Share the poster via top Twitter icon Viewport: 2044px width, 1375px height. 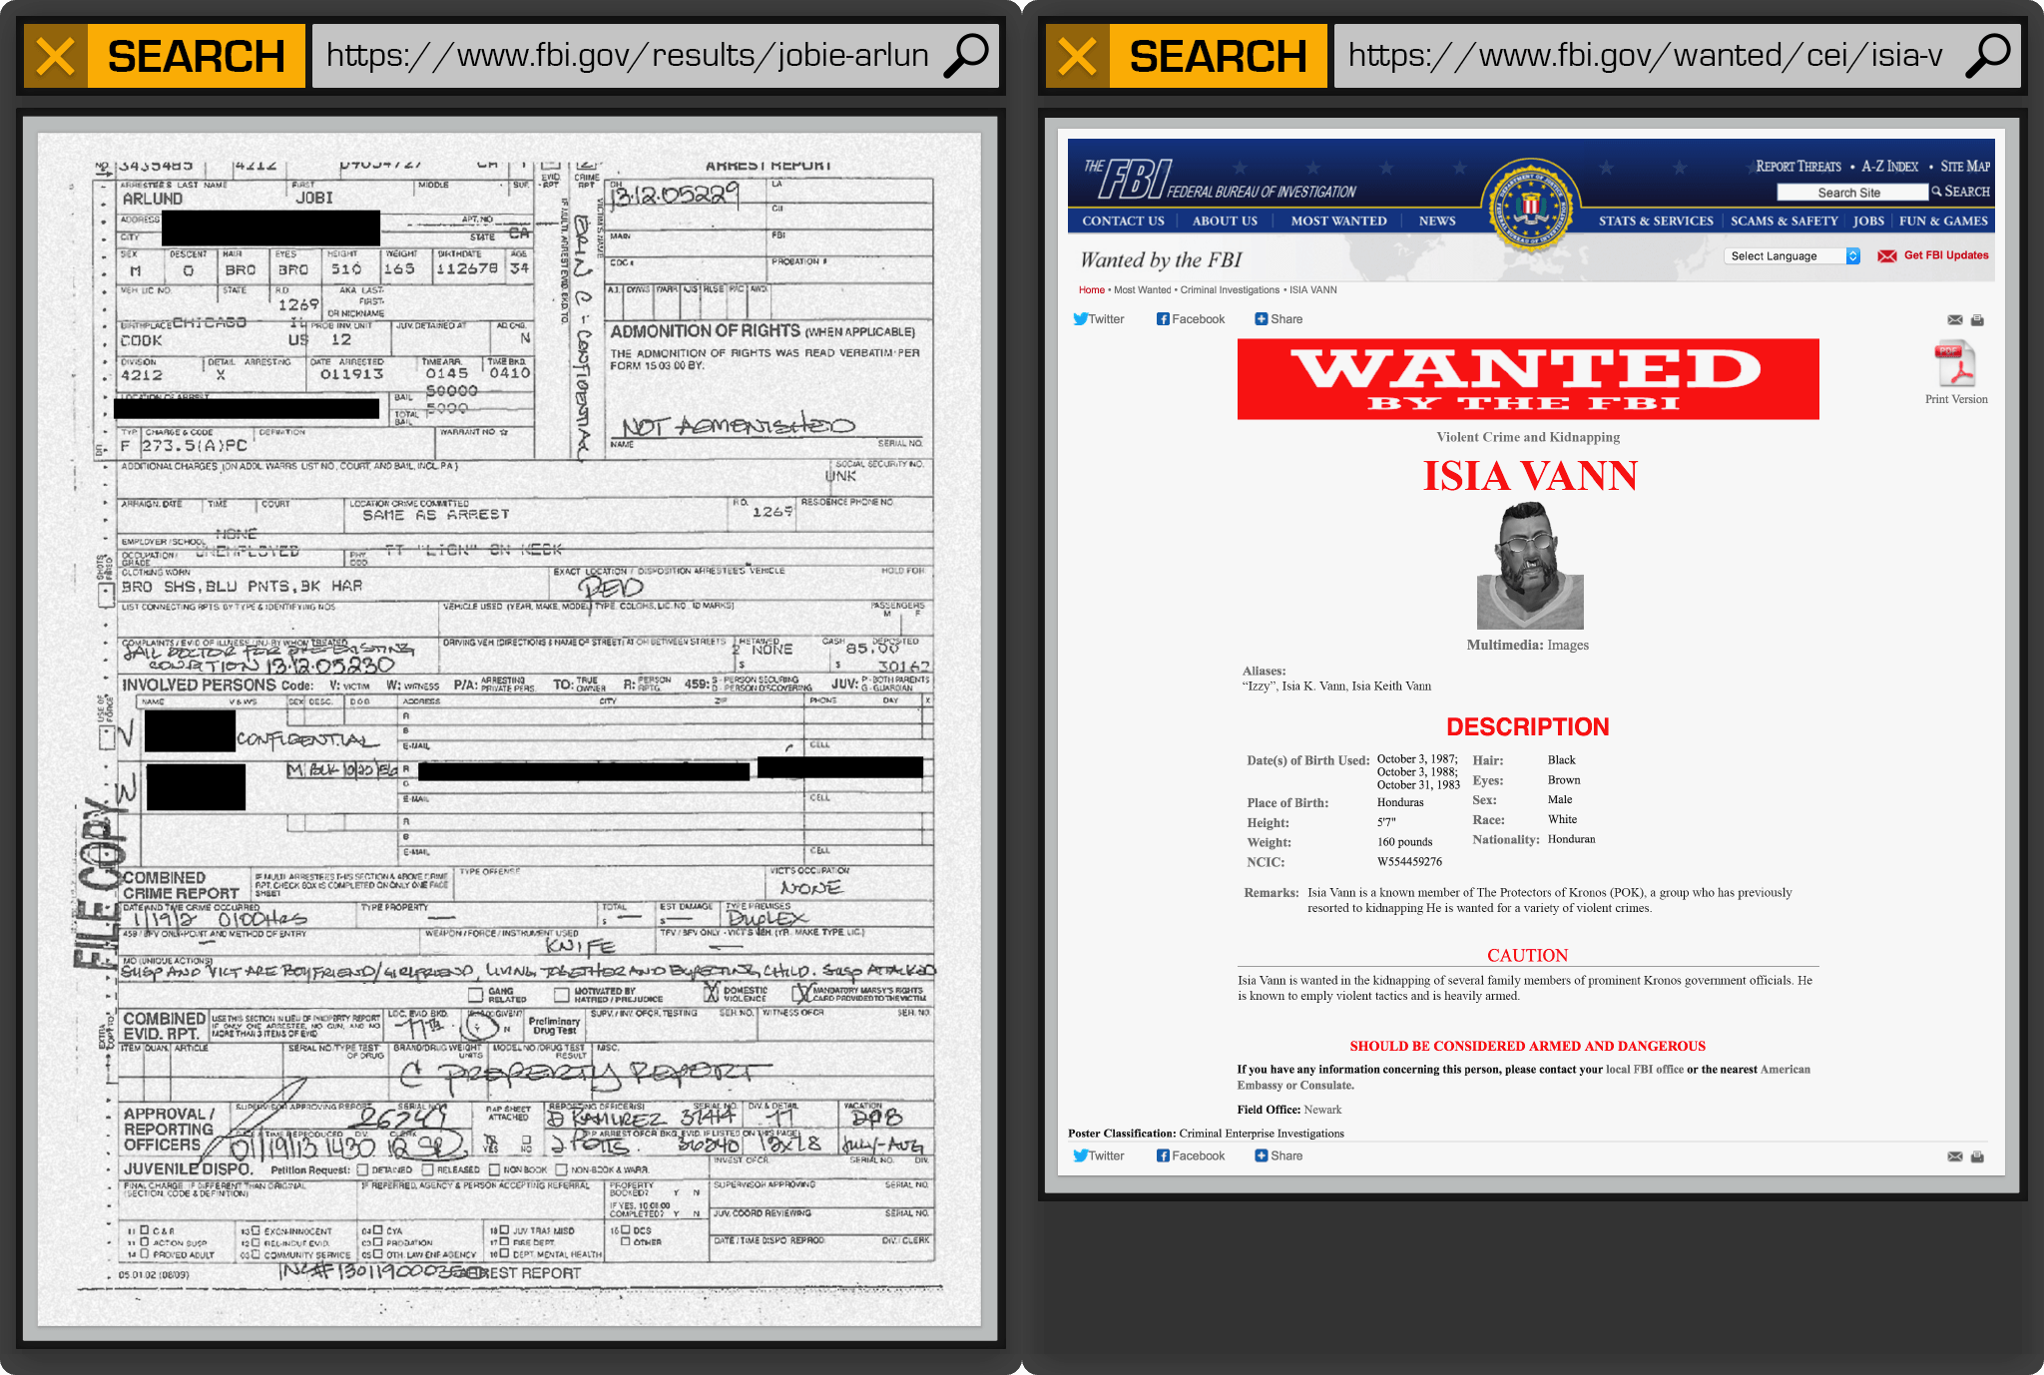pyautogui.click(x=1081, y=319)
